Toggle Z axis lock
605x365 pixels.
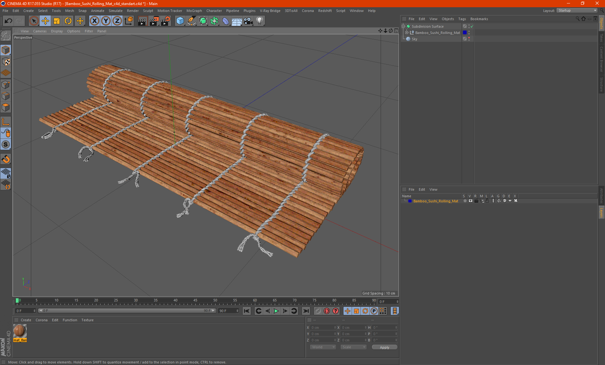coord(117,21)
